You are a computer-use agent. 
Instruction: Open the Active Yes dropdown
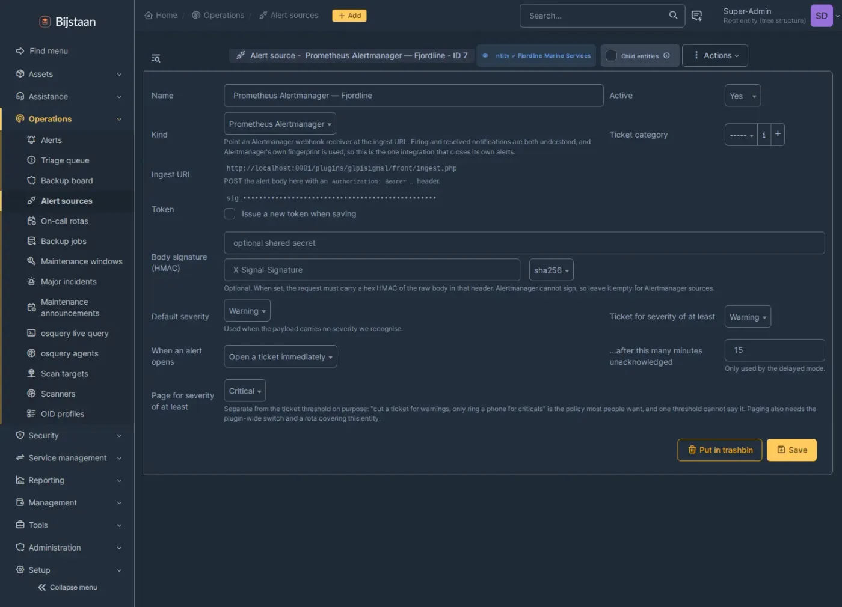click(x=743, y=96)
